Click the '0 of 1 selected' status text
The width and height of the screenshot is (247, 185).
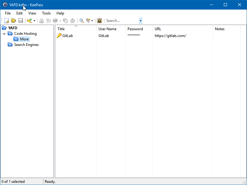(13, 182)
